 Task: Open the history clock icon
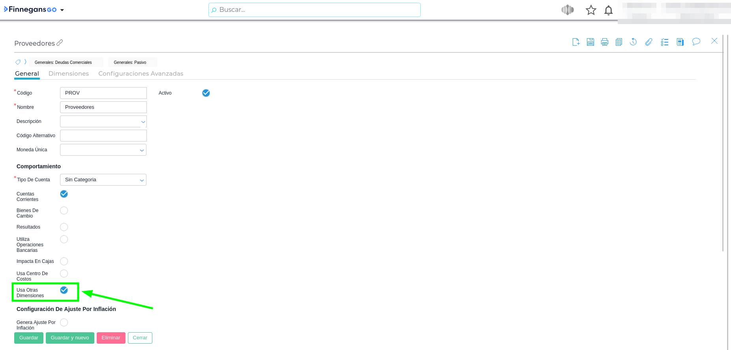[x=633, y=42]
